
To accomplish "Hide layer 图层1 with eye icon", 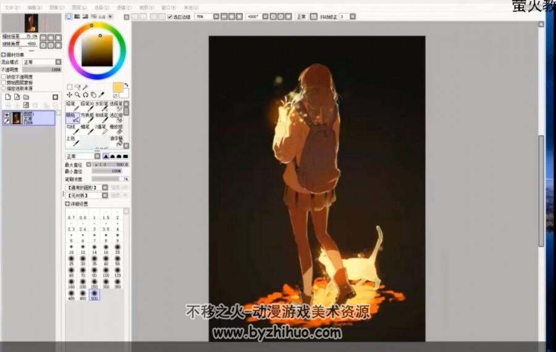I will coord(7,114).
